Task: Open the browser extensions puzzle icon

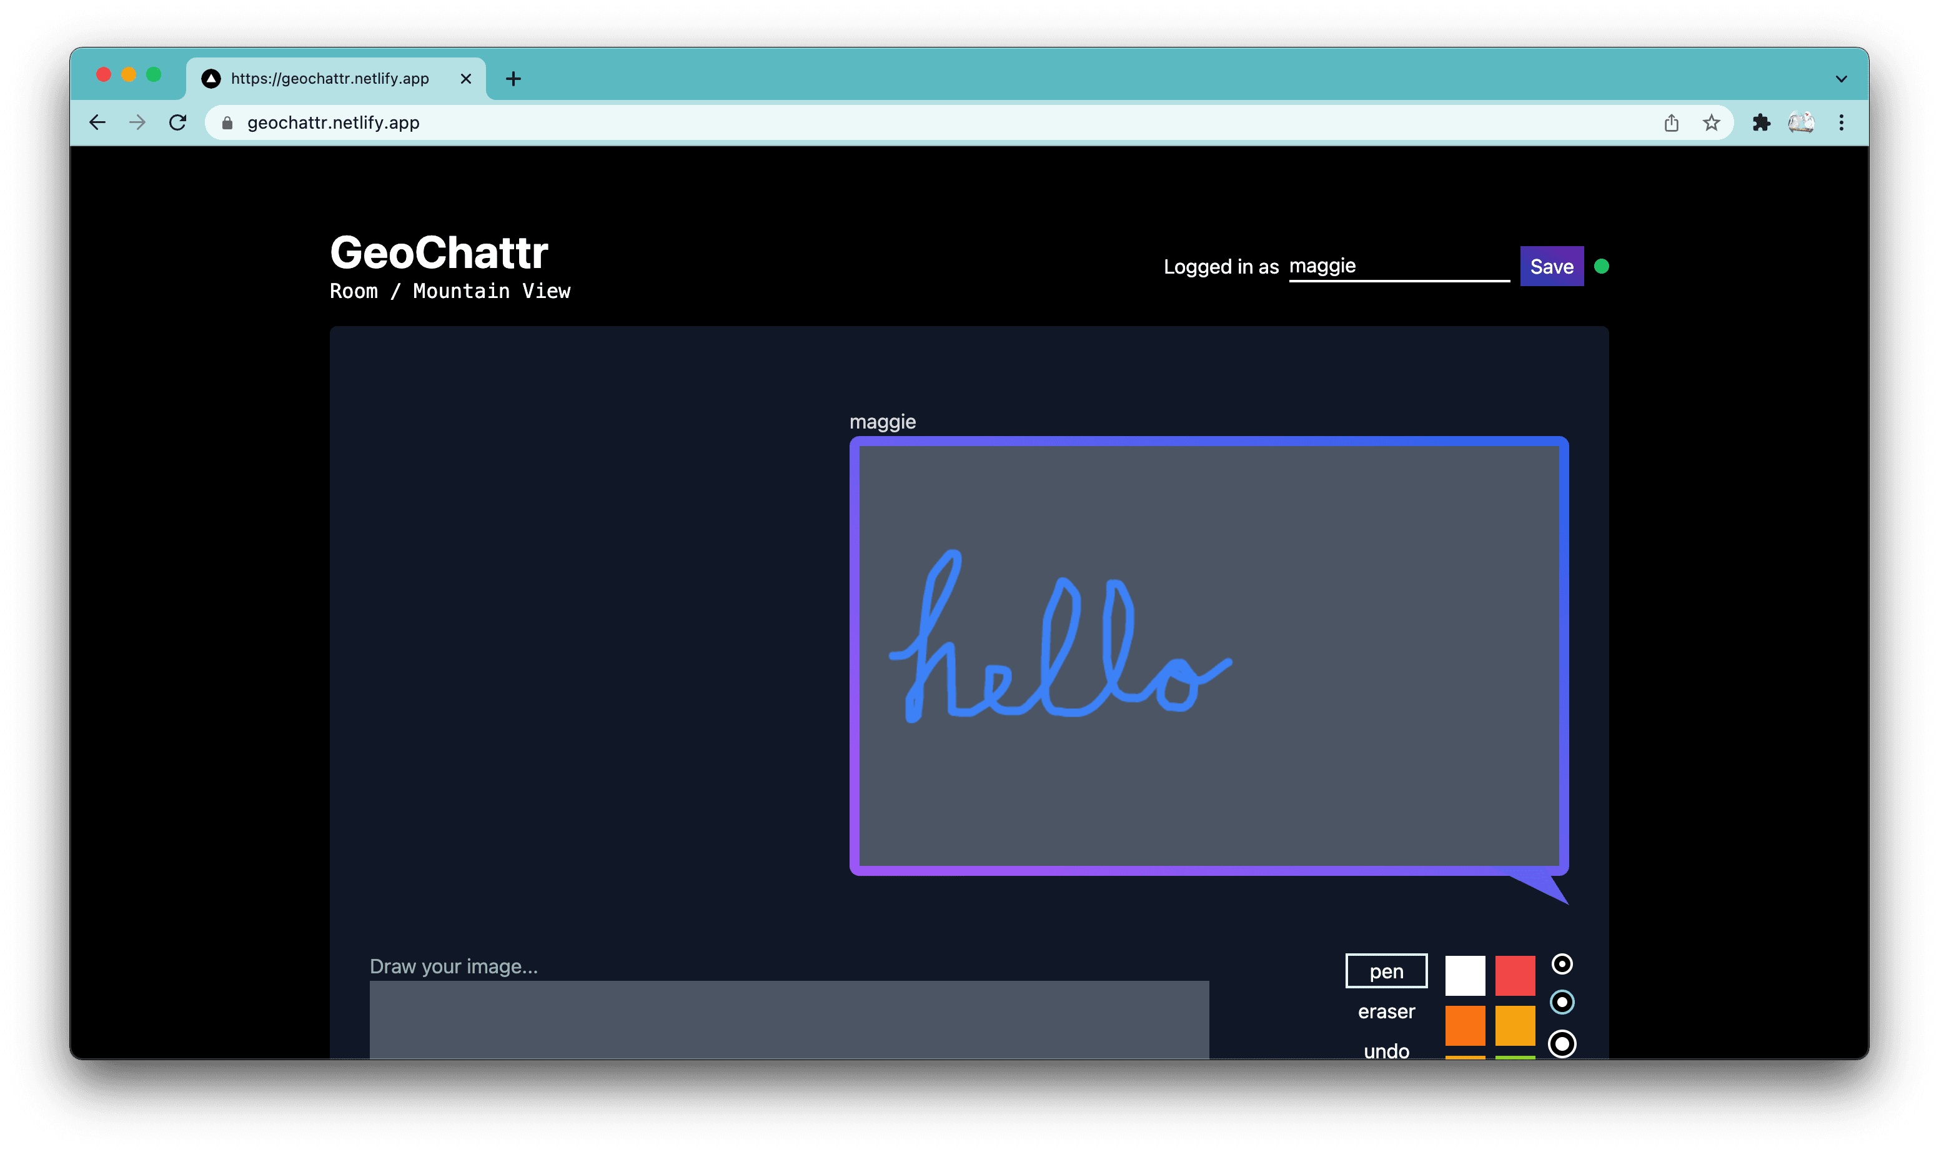Action: point(1761,122)
